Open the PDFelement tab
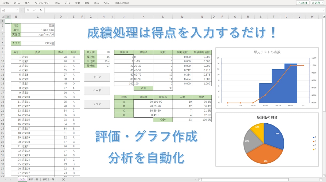 [x=122, y=3]
